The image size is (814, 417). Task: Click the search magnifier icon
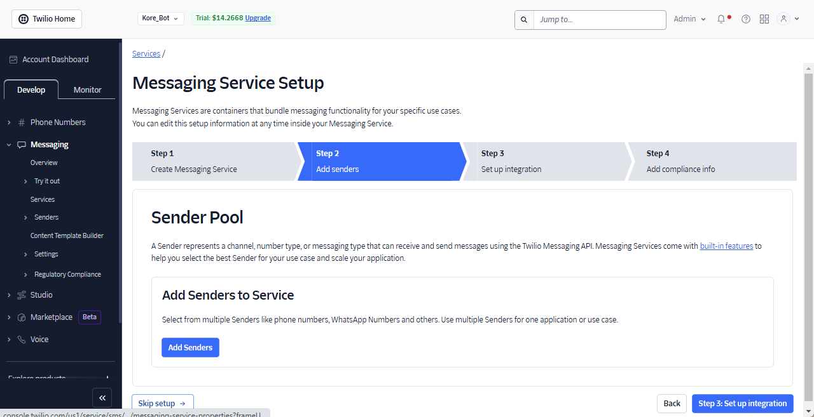tap(524, 20)
